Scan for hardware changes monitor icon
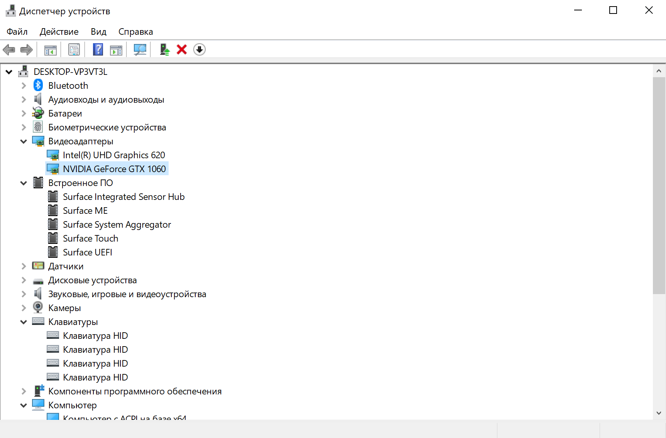 140,49
